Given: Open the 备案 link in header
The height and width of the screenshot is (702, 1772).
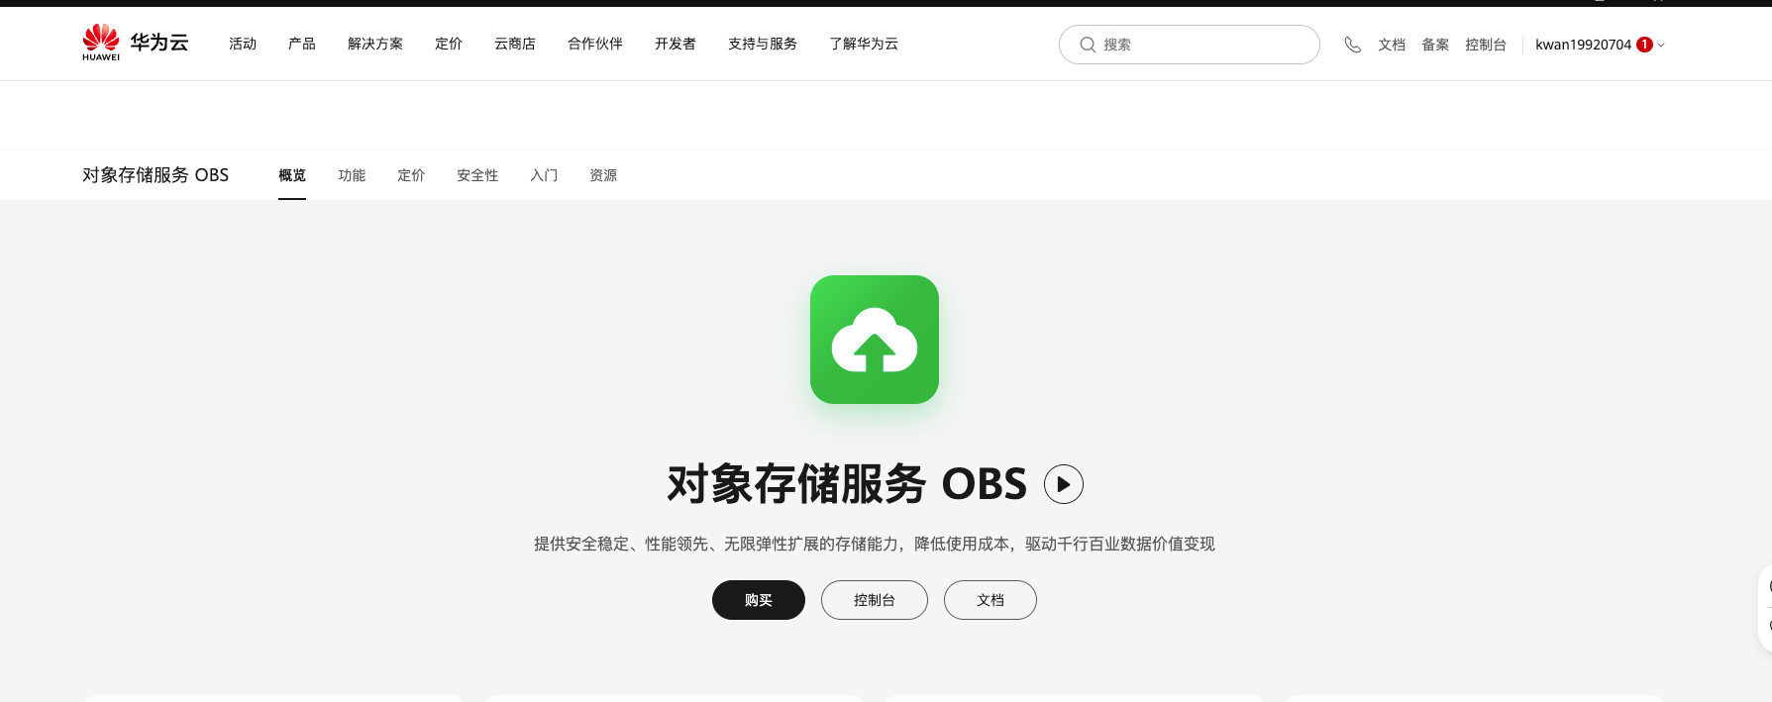Looking at the screenshot, I should (1434, 45).
